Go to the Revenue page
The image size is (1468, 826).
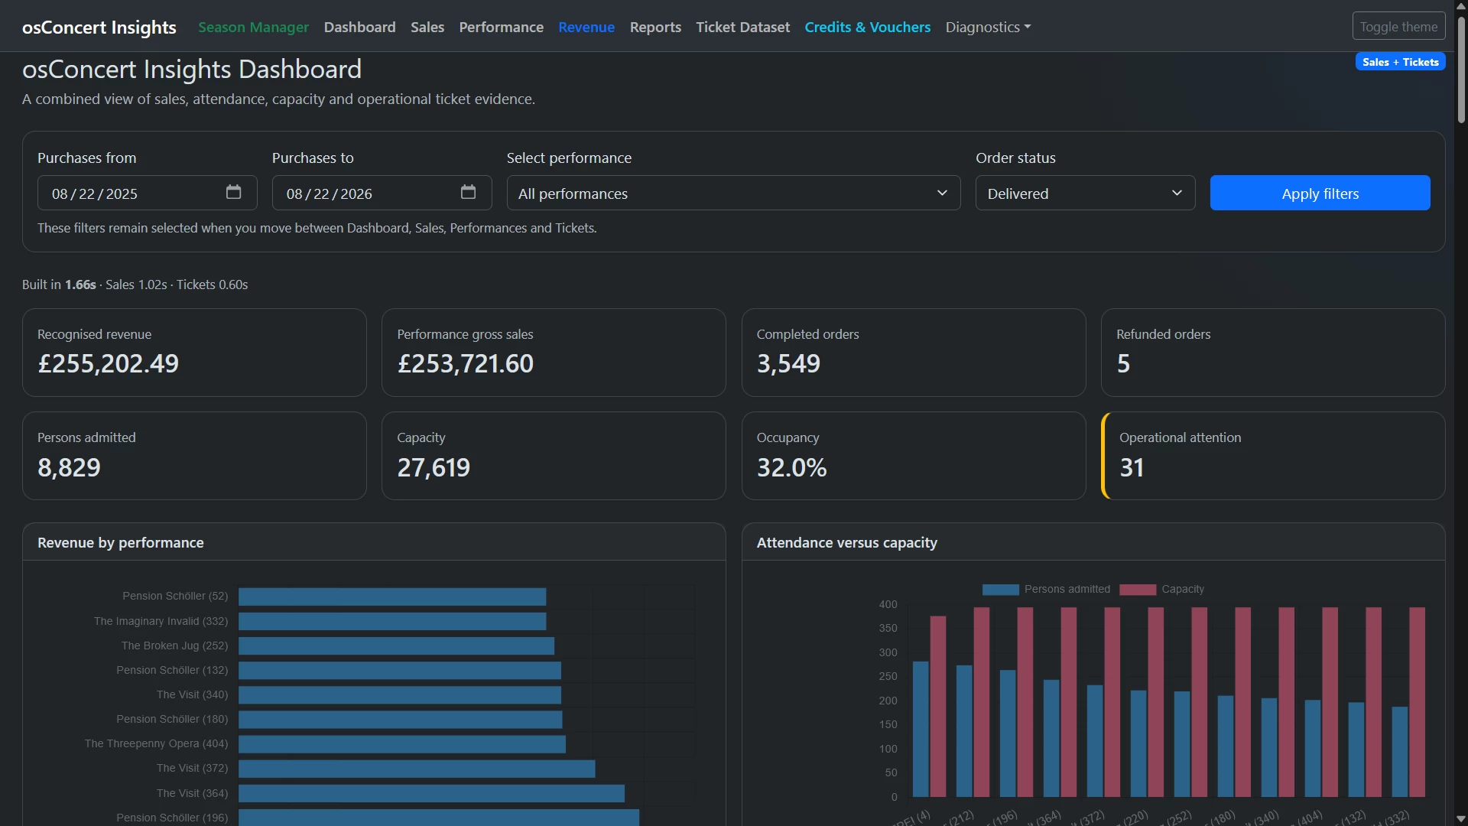(586, 28)
